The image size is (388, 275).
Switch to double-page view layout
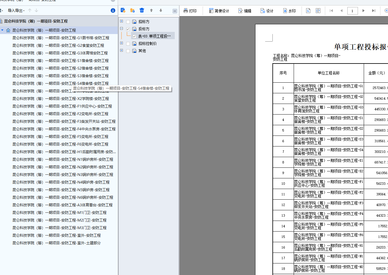pyautogui.click(x=318, y=10)
